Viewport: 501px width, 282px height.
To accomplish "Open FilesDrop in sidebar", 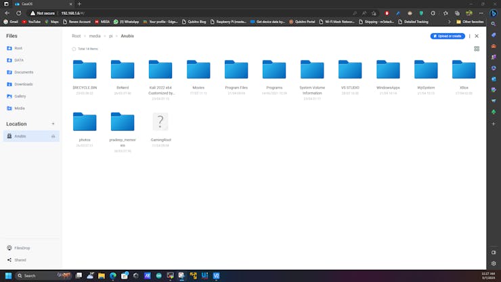I will pyautogui.click(x=22, y=248).
